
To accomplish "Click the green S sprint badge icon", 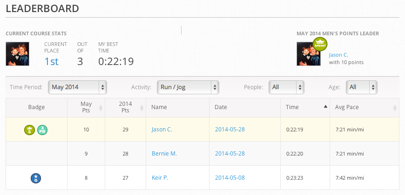I will [31, 130].
